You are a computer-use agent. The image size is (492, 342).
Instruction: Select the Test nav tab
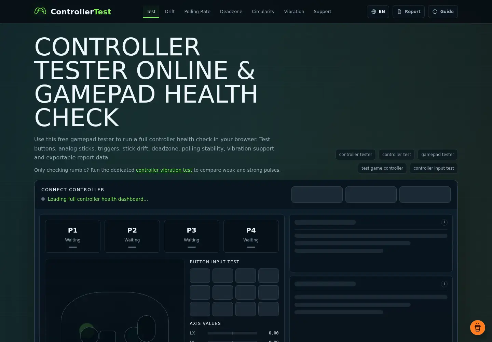(151, 11)
